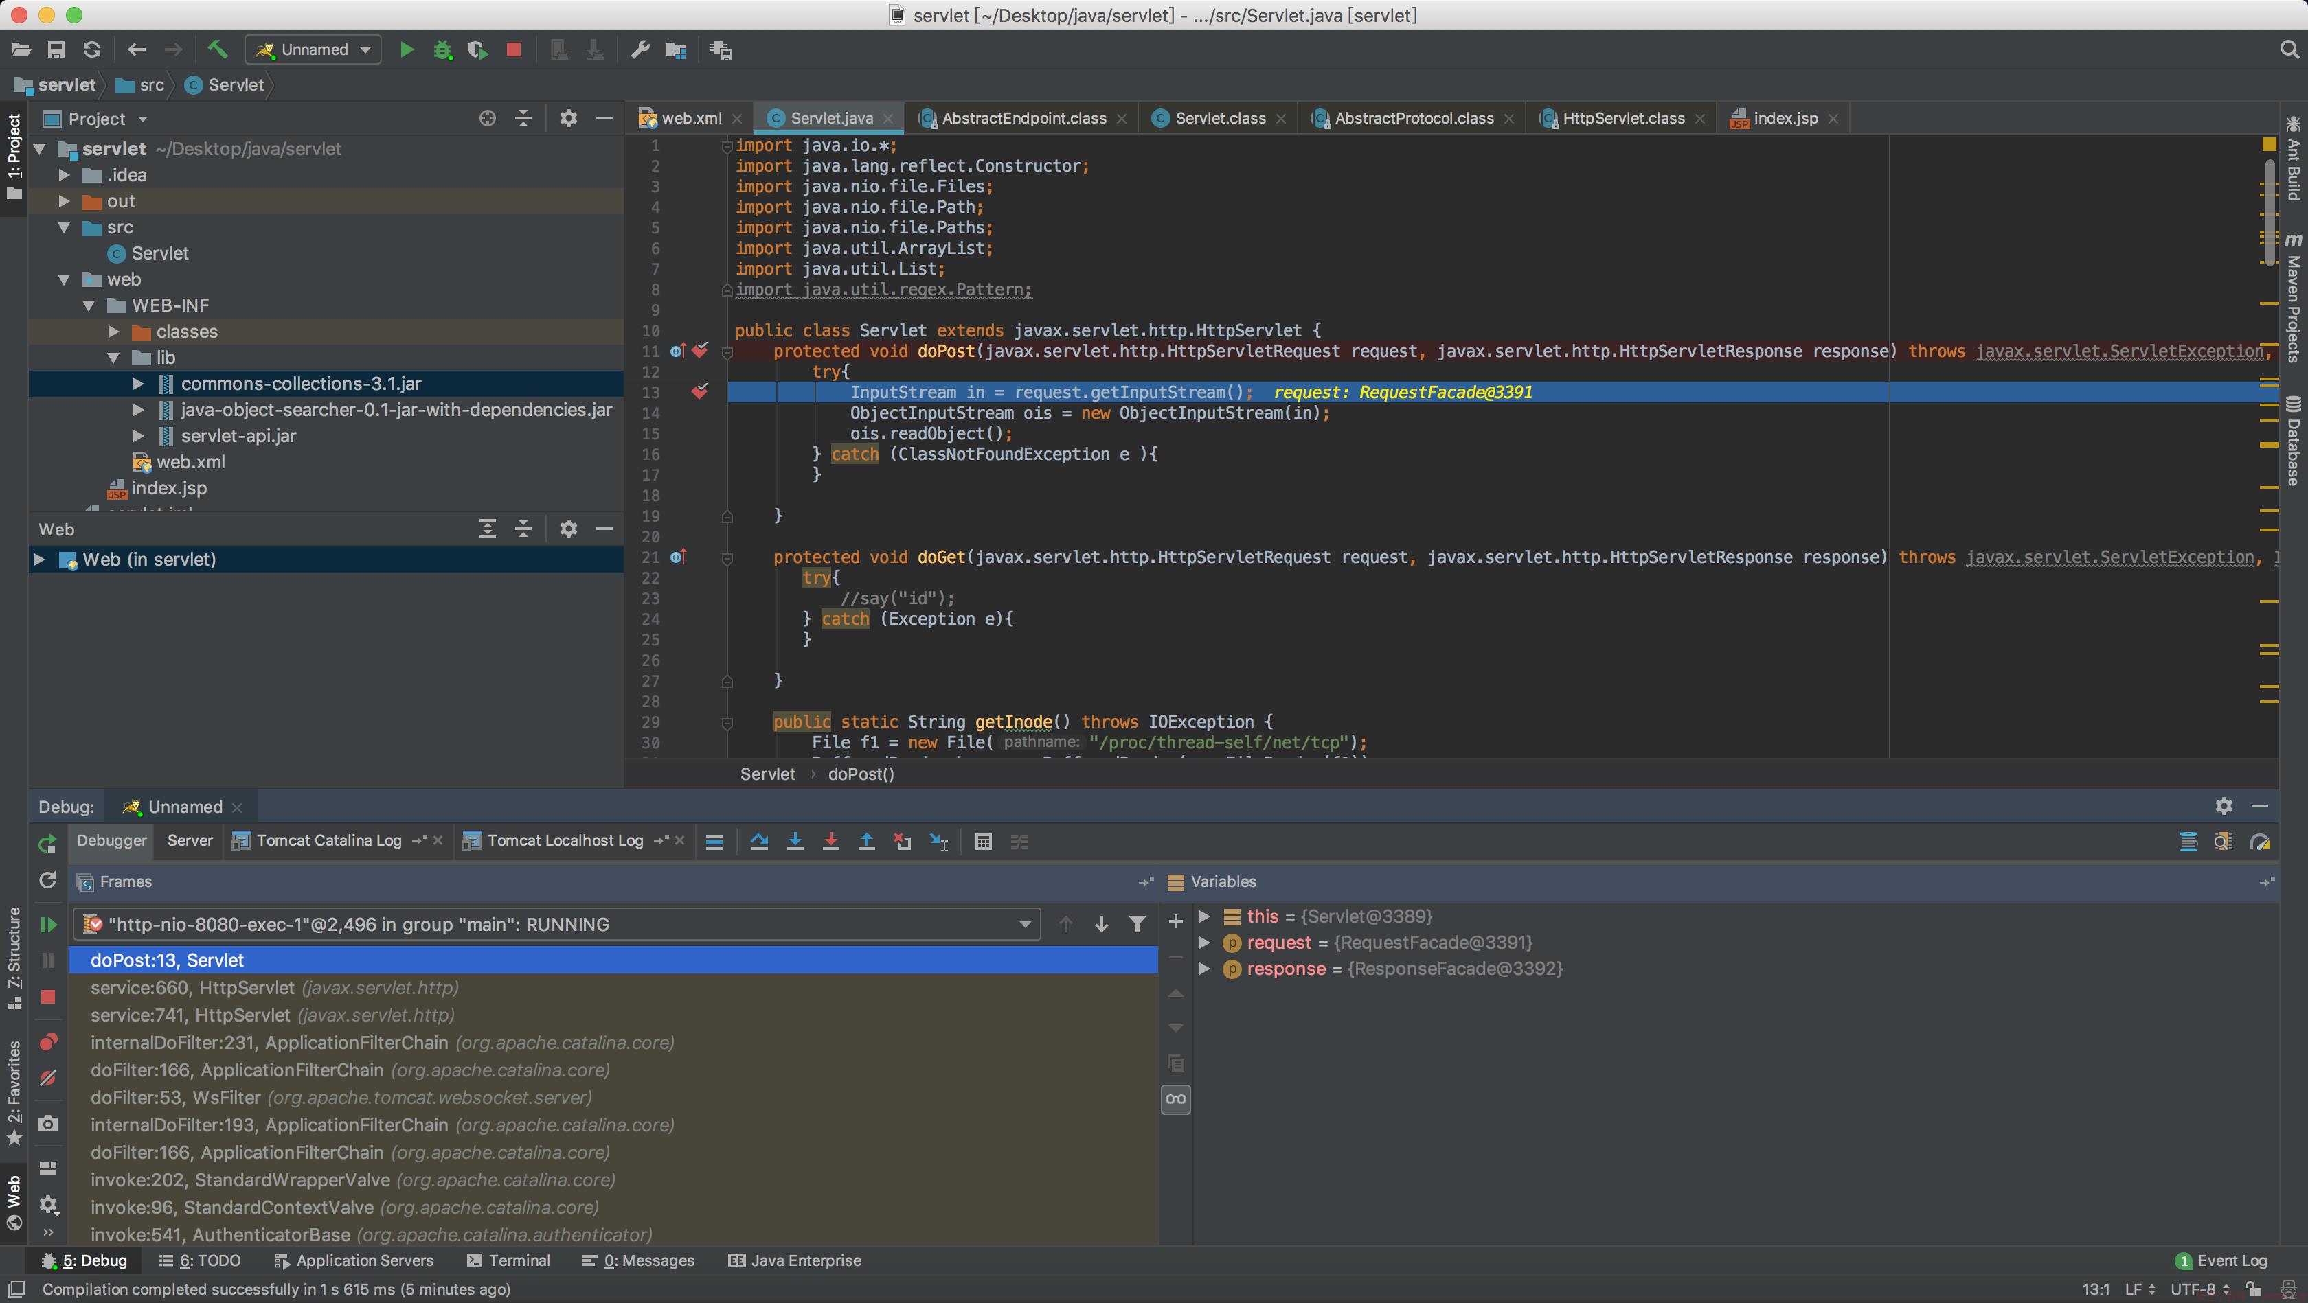The height and width of the screenshot is (1303, 2308).
Task: Open Java Enterprise tool window
Action: pyautogui.click(x=795, y=1260)
